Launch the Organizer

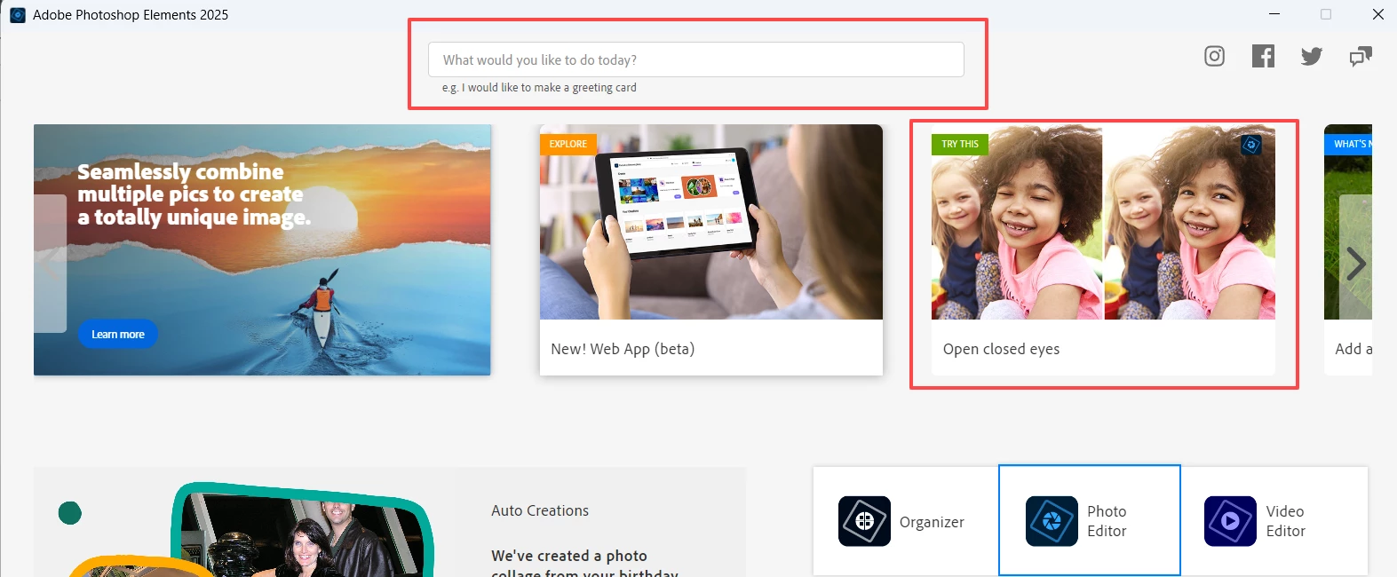(906, 521)
